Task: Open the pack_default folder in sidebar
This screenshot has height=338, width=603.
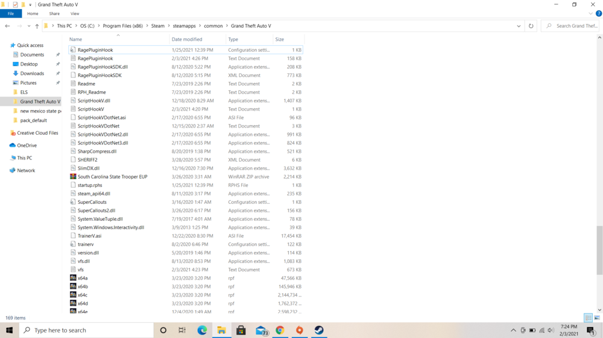Action: point(33,120)
